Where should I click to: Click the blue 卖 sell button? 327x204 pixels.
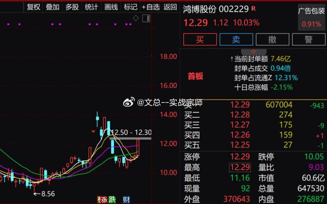[236, 39]
